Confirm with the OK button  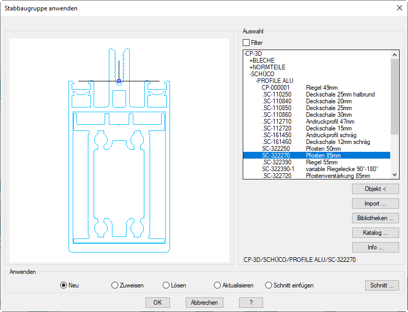pyautogui.click(x=157, y=303)
